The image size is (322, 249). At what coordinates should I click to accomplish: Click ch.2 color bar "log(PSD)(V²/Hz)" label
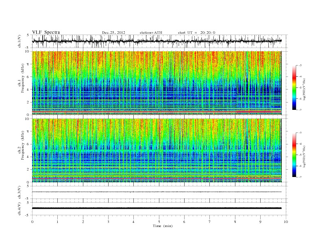(305, 156)
